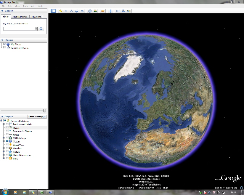This screenshot has width=244, height=195.
Task: Open the Earth Gallery button
Action: [37, 117]
